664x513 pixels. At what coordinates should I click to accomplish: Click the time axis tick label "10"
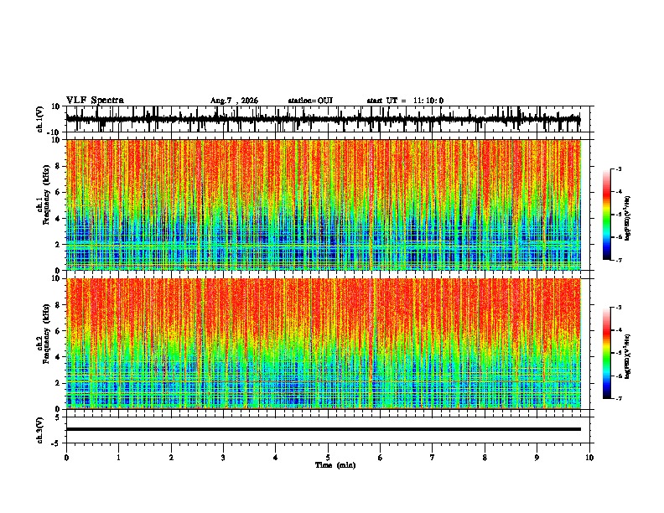click(x=589, y=458)
